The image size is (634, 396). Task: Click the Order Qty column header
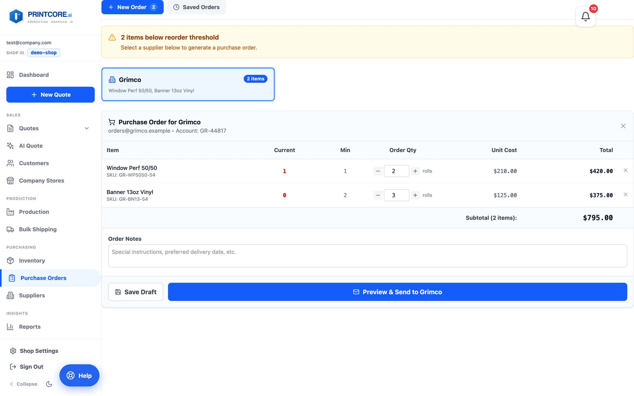pyautogui.click(x=403, y=150)
